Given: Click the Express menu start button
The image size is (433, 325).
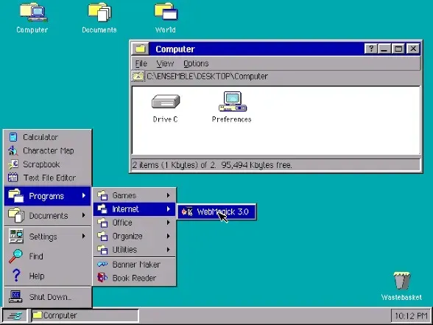Looking at the screenshot, I should (x=15, y=315).
